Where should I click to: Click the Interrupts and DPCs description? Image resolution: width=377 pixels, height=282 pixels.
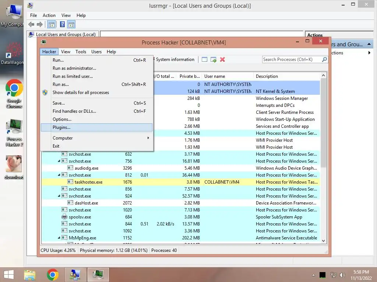(275, 105)
